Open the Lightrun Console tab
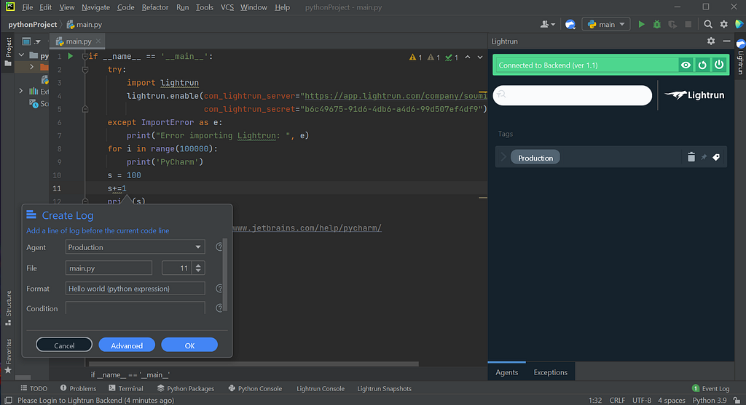Viewport: 746px width, 405px height. [x=321, y=388]
